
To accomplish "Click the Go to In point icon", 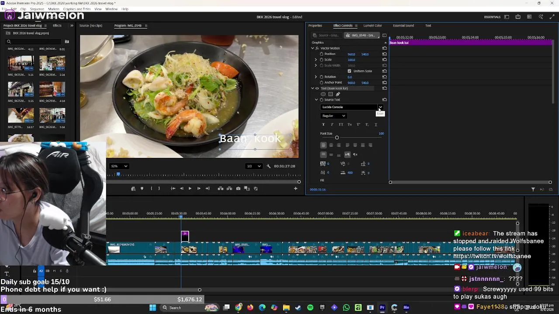I will 173,188.
